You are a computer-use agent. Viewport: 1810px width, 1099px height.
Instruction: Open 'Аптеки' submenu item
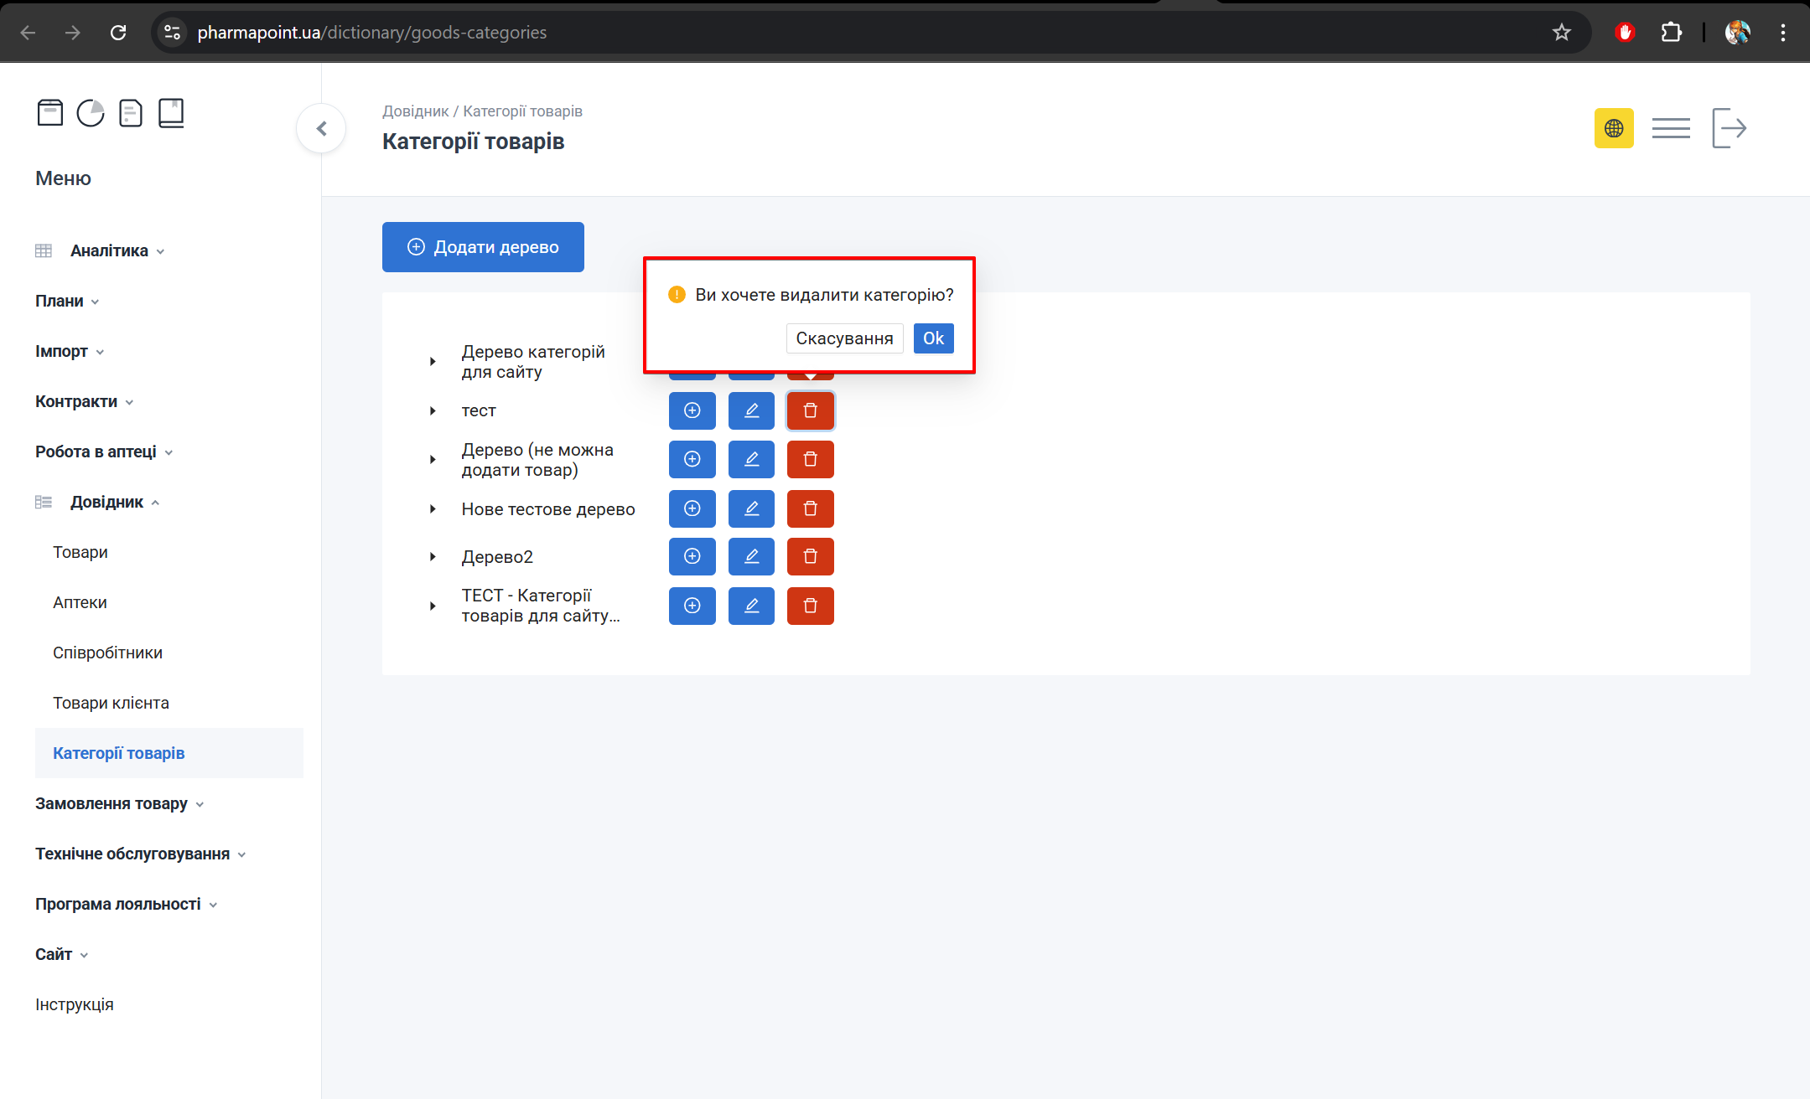(80, 602)
